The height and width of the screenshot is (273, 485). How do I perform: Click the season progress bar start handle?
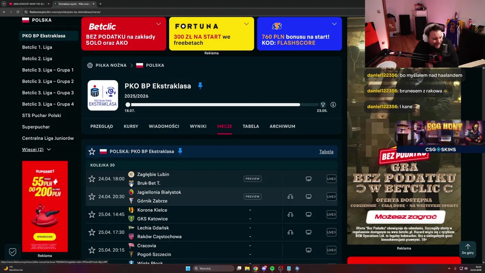(x=128, y=105)
